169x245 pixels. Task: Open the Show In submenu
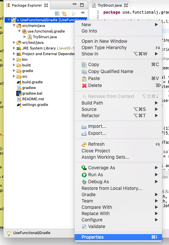(118, 54)
